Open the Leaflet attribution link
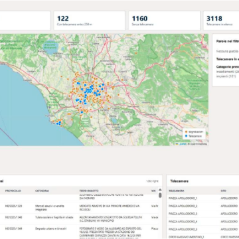This screenshot has width=239, height=239. coord(183,144)
